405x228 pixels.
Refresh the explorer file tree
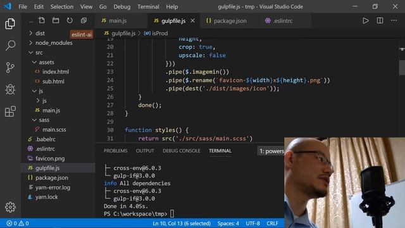point(70,20)
